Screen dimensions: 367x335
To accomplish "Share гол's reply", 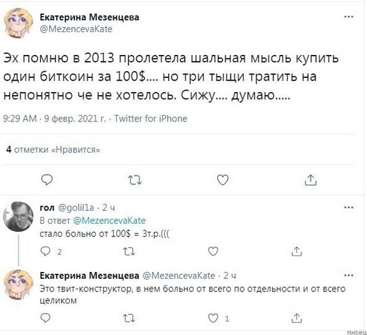I will tap(296, 251).
